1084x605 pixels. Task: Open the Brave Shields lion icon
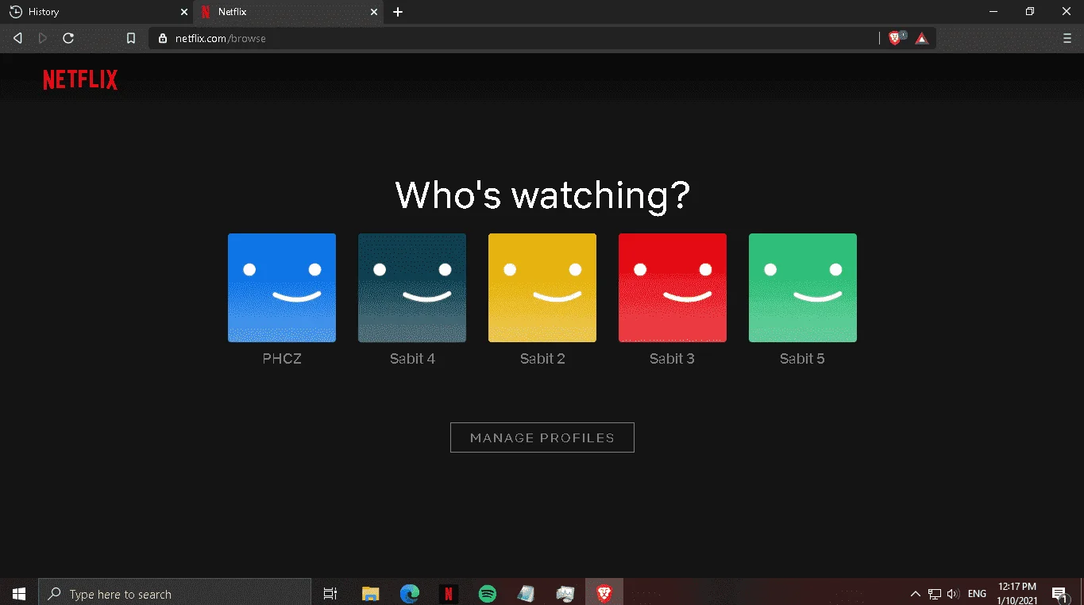[896, 38]
